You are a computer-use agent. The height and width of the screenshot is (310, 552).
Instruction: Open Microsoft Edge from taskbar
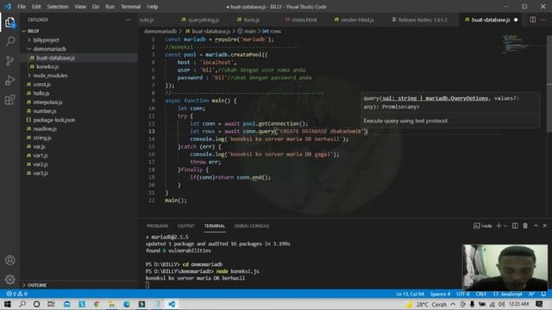click(x=127, y=304)
